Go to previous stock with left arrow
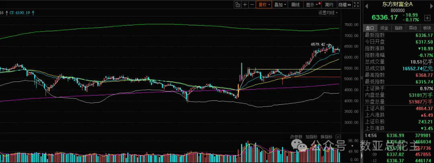434x163 pixels. point(366,5)
